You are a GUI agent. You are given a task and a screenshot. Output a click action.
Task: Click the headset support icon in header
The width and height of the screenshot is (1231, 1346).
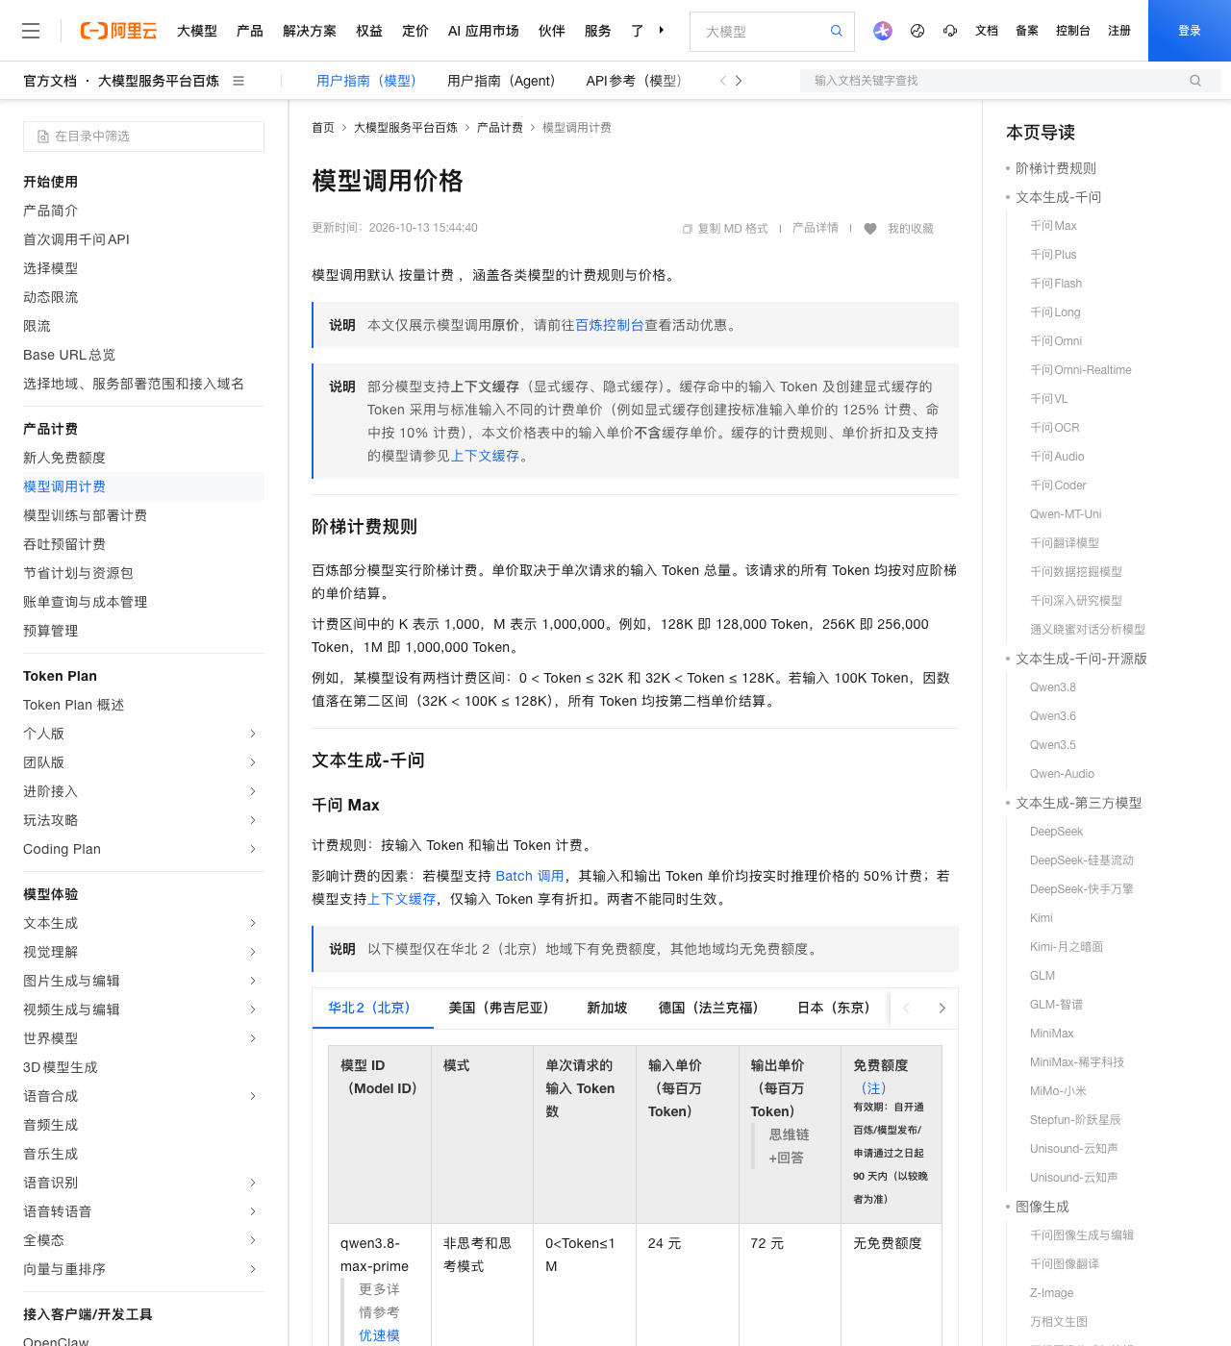pyautogui.click(x=950, y=31)
